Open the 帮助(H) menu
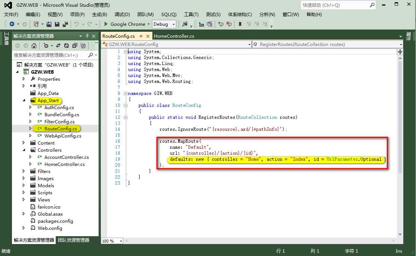Viewport: 416px width, 256px height. click(x=314, y=14)
